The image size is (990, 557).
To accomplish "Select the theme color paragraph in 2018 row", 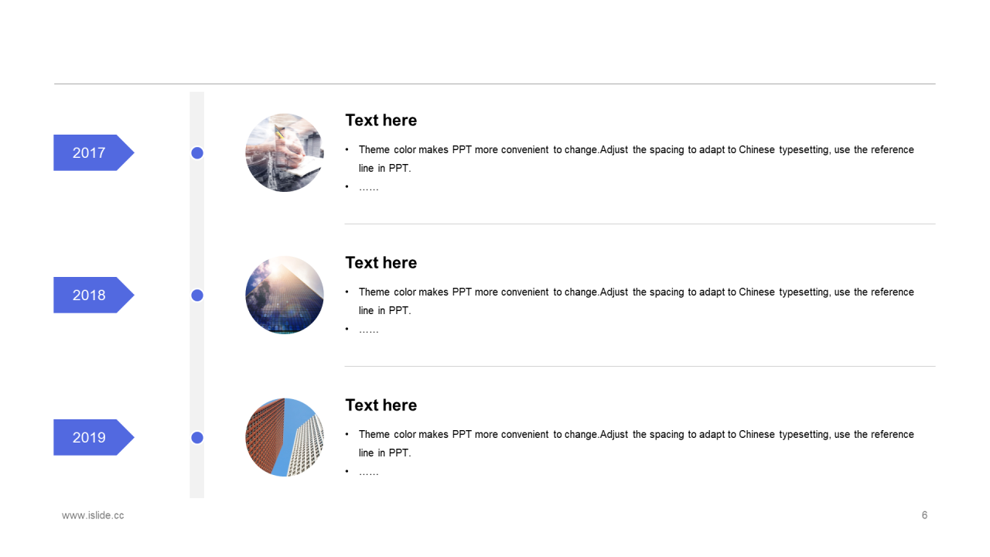I will pos(634,300).
